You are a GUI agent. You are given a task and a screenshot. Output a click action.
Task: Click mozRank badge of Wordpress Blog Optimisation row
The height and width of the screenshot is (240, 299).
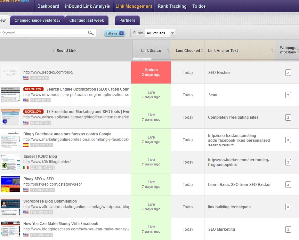(288, 207)
